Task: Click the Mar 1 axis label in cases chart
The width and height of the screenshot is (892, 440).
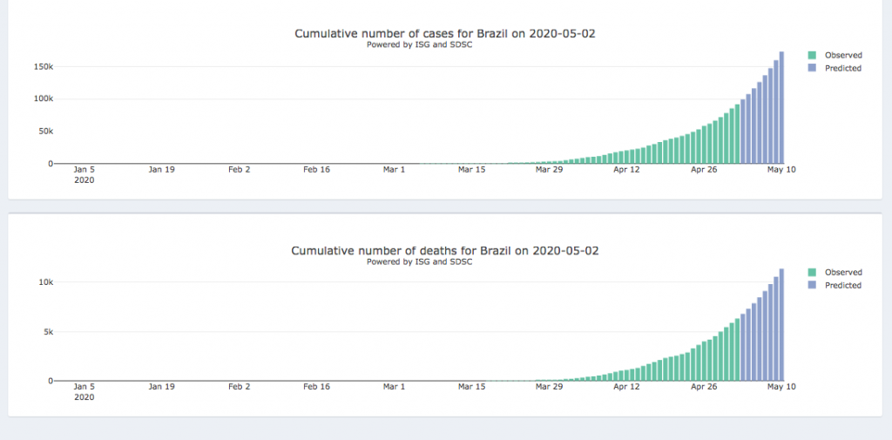Action: point(394,170)
